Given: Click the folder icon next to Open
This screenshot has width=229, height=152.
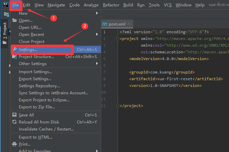Looking at the screenshot, I should point(14,20).
